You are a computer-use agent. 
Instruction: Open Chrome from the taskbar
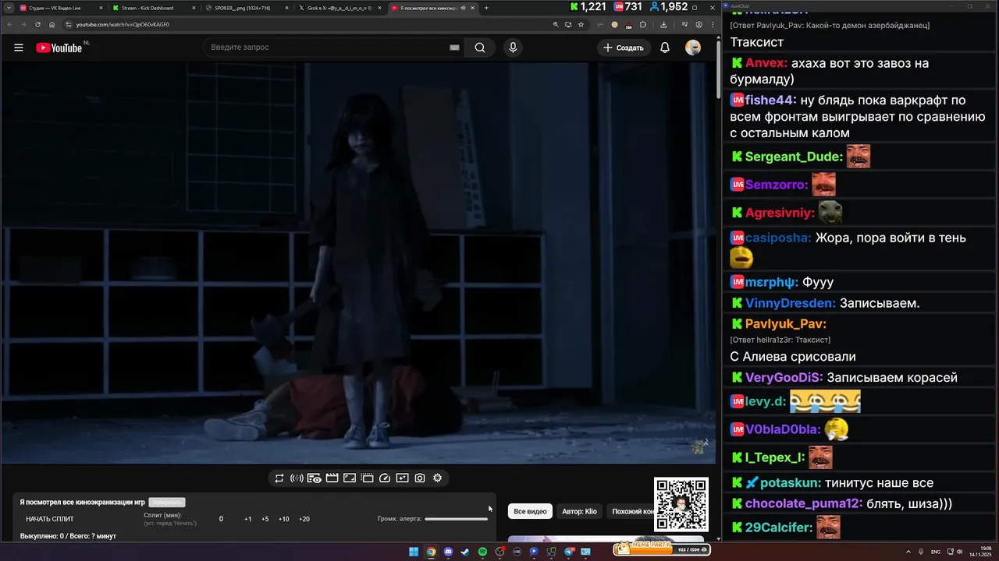[431, 552]
